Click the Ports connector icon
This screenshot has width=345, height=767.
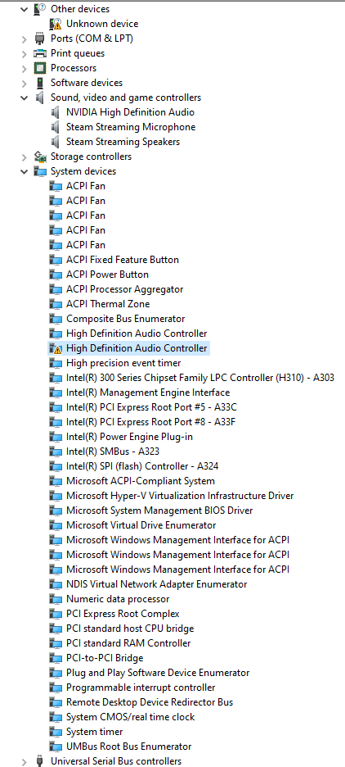[x=40, y=39]
